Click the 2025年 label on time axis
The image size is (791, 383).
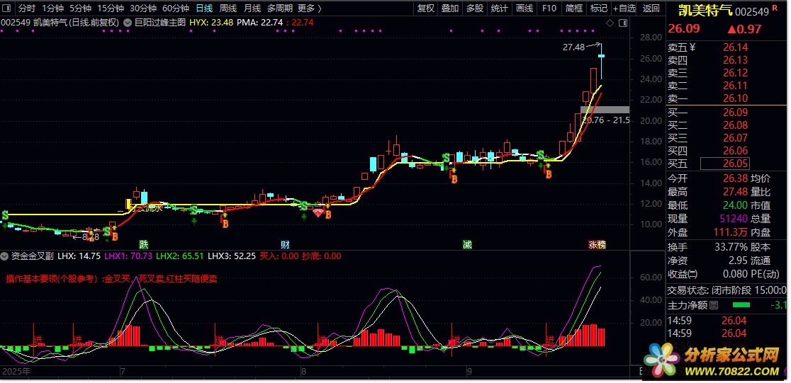(x=16, y=372)
